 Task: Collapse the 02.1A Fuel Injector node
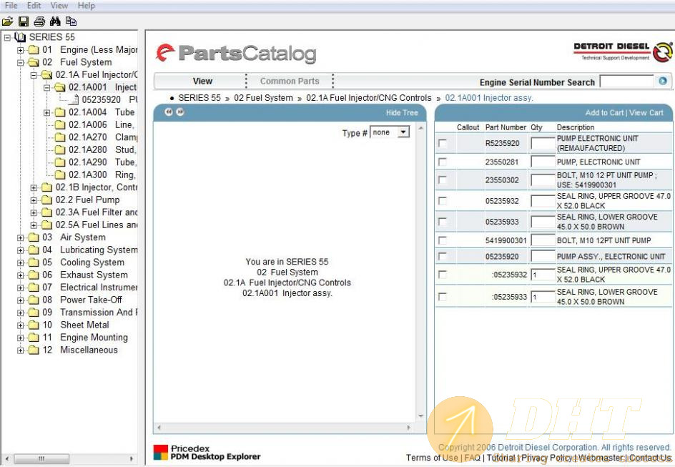click(x=34, y=75)
